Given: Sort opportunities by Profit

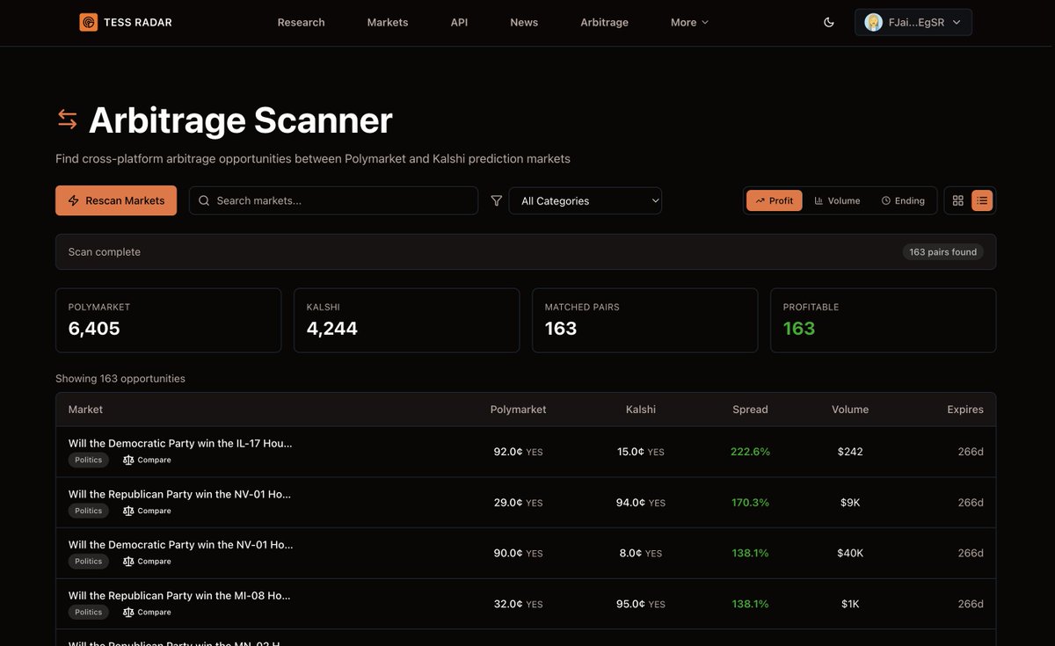Looking at the screenshot, I should tap(775, 200).
